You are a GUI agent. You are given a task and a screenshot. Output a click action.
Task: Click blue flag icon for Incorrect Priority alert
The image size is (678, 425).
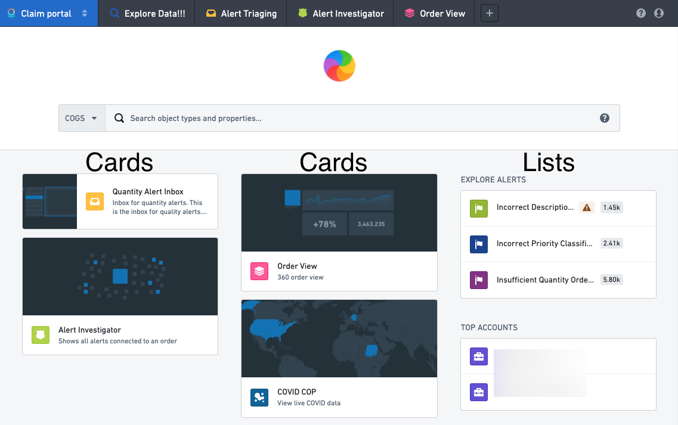click(x=479, y=244)
